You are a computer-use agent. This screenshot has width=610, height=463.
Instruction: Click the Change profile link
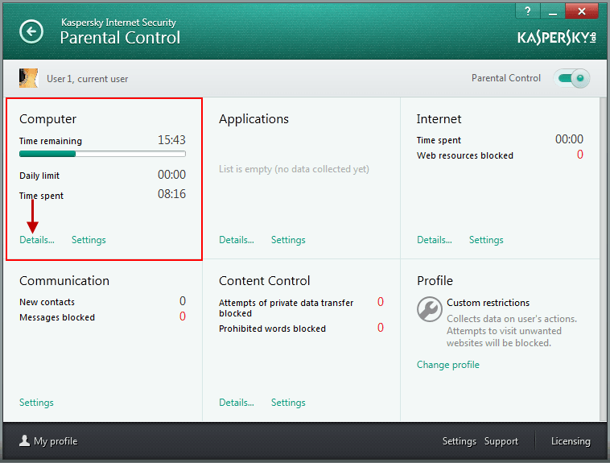(x=448, y=365)
